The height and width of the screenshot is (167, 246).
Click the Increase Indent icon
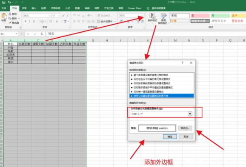[93, 21]
